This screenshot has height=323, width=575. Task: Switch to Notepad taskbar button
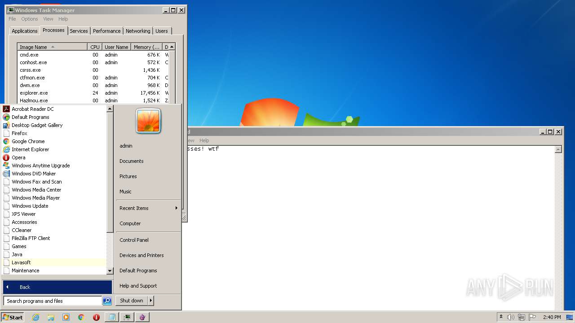click(x=112, y=317)
